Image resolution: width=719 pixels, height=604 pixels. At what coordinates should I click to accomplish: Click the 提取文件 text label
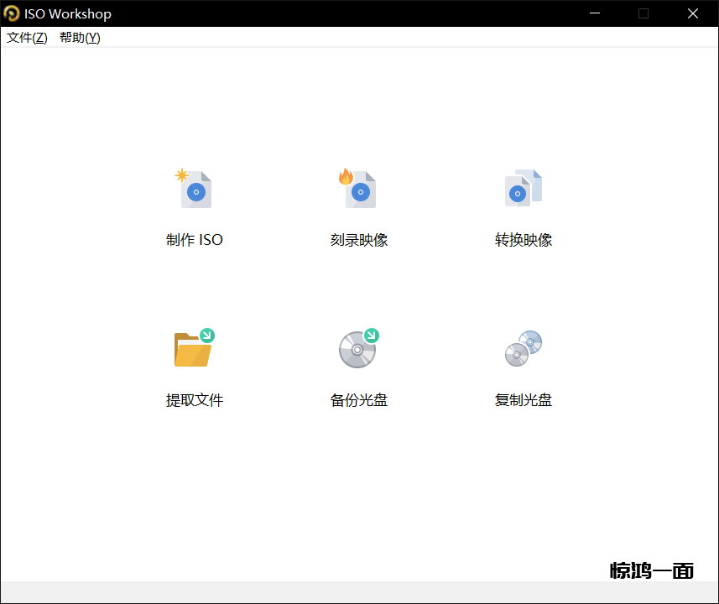tap(195, 400)
